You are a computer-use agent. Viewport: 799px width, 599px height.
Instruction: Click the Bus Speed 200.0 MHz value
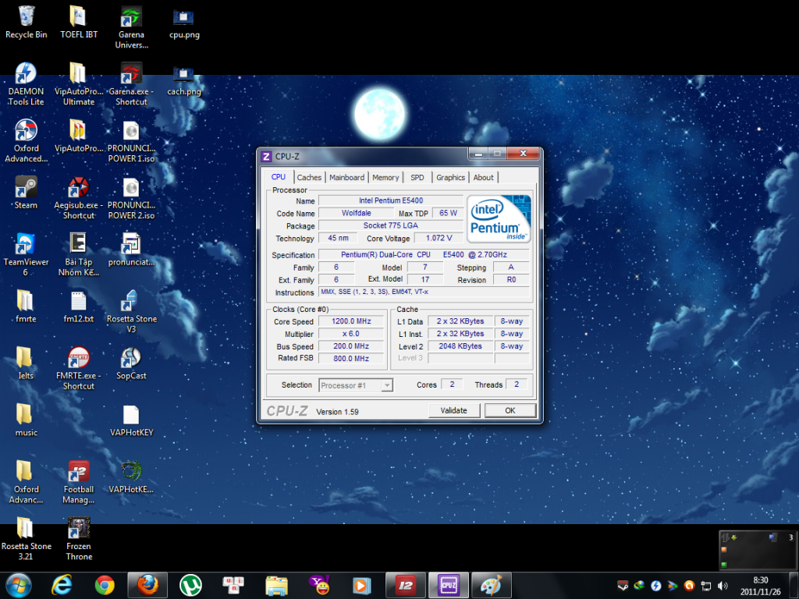click(x=351, y=346)
